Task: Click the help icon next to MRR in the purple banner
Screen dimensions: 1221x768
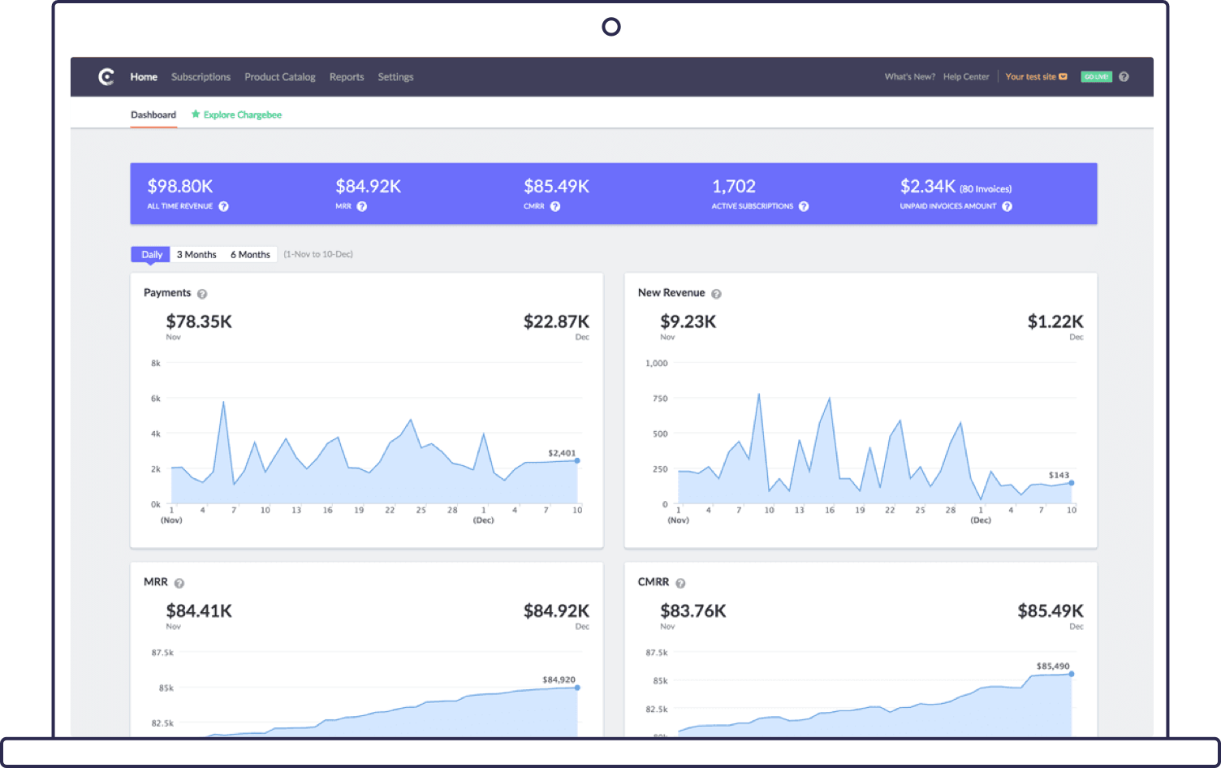Action: [x=362, y=207]
